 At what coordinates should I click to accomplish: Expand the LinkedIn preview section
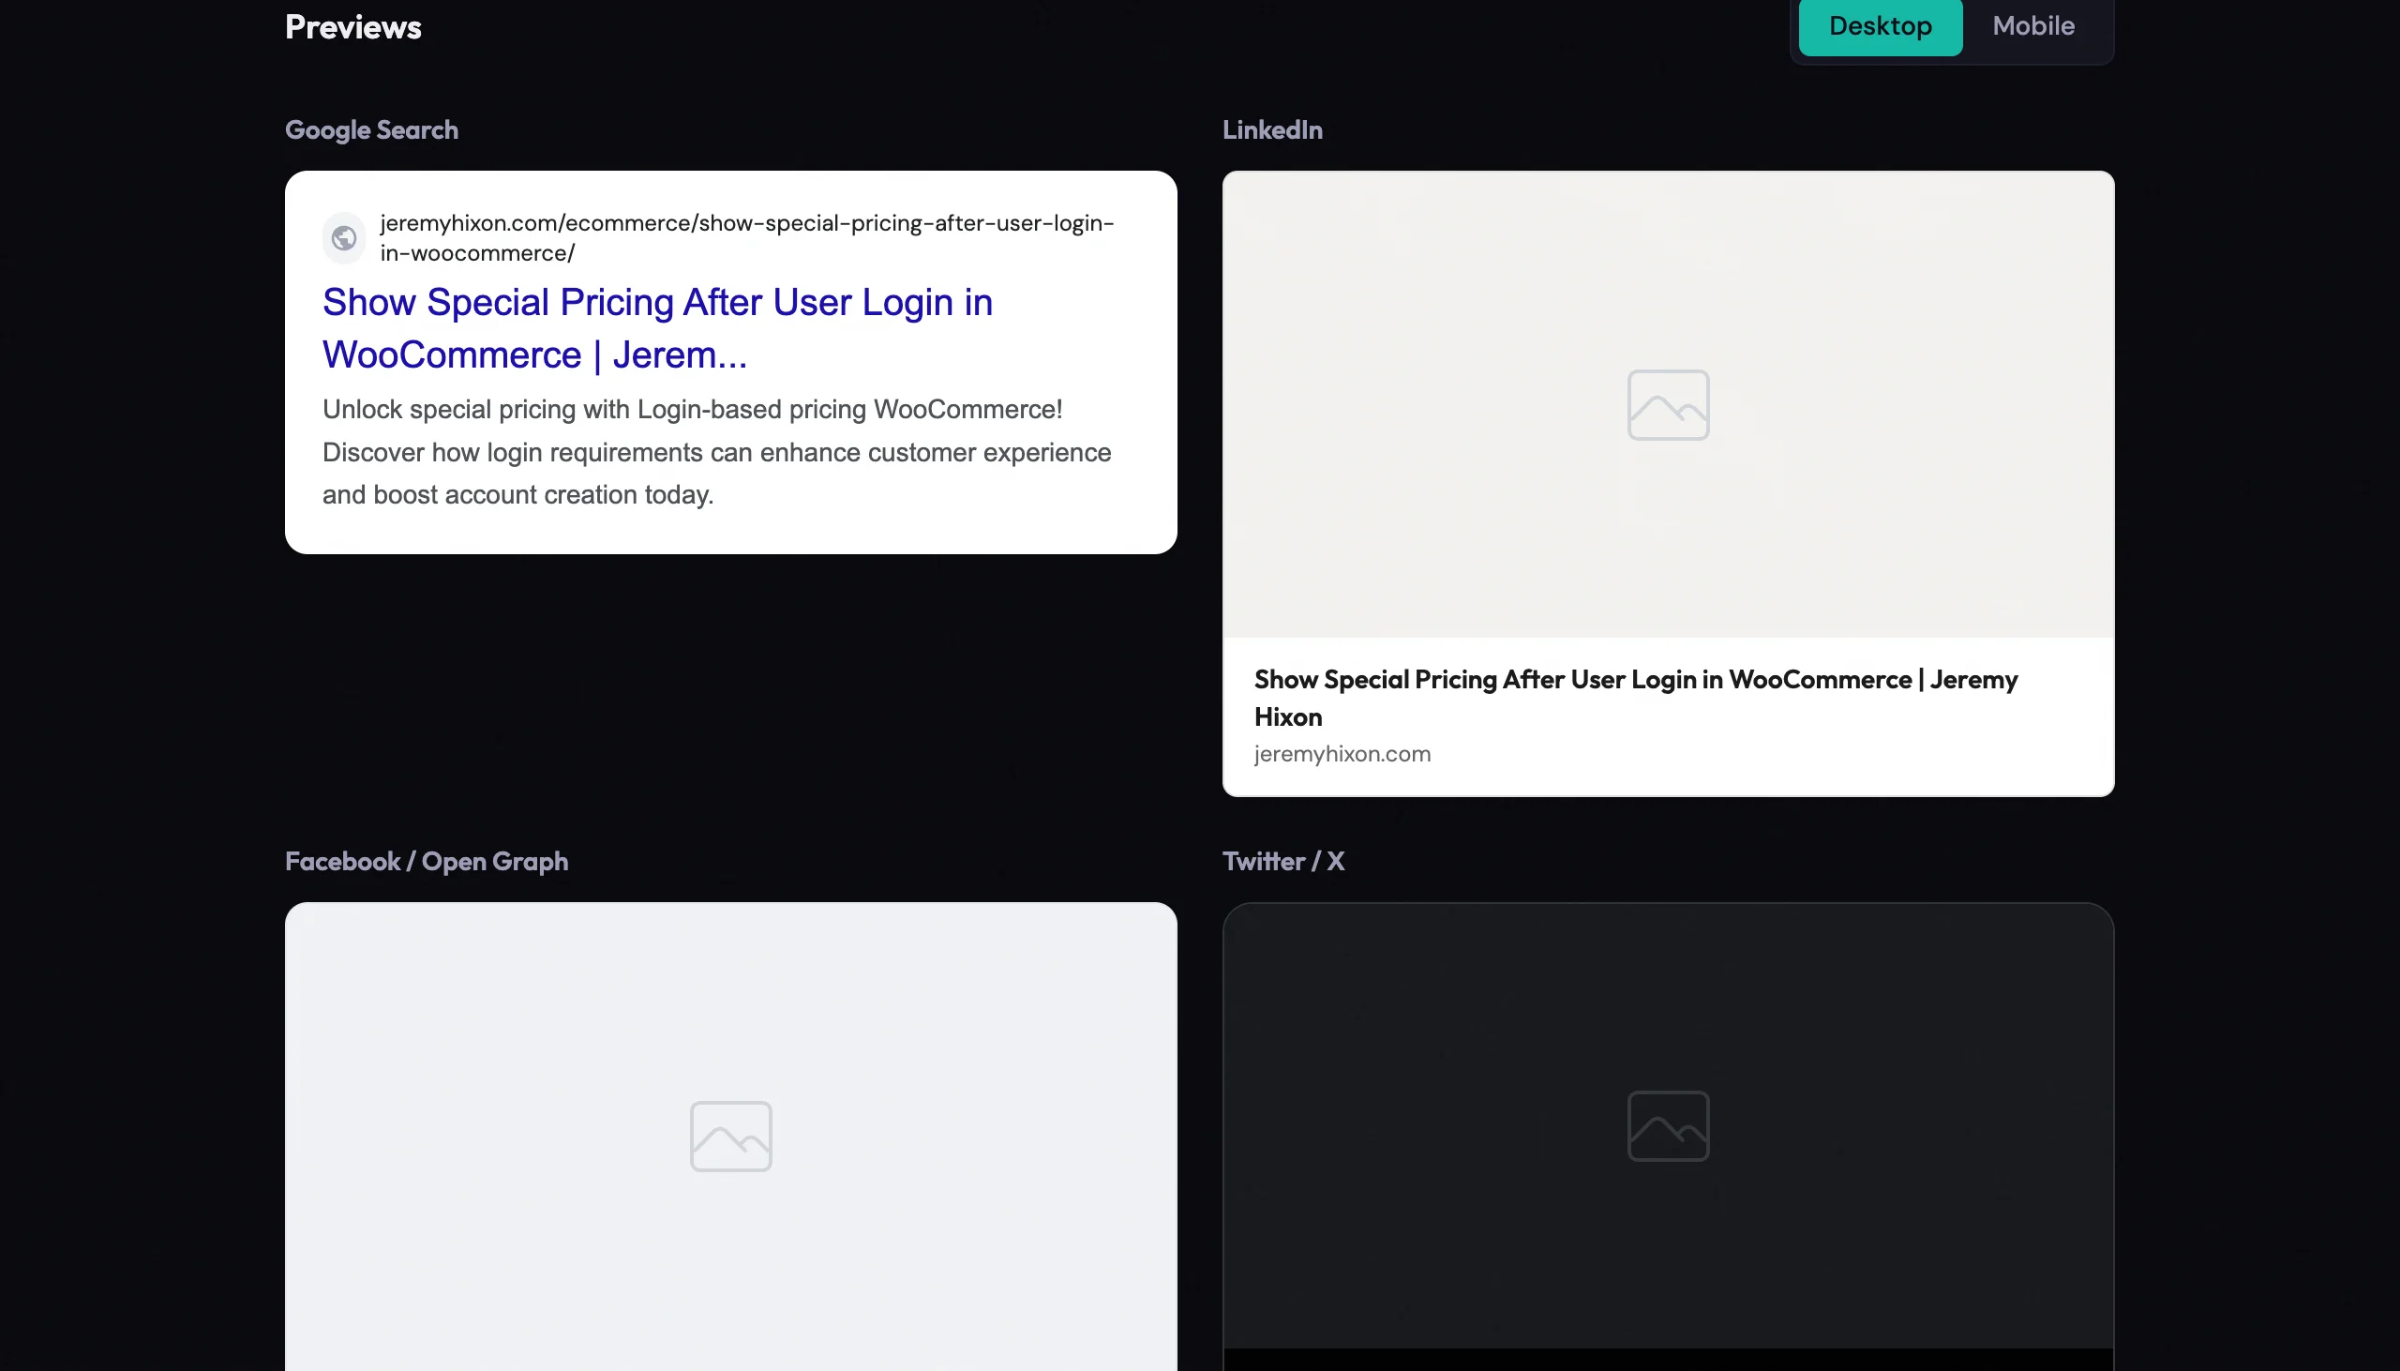(1272, 129)
